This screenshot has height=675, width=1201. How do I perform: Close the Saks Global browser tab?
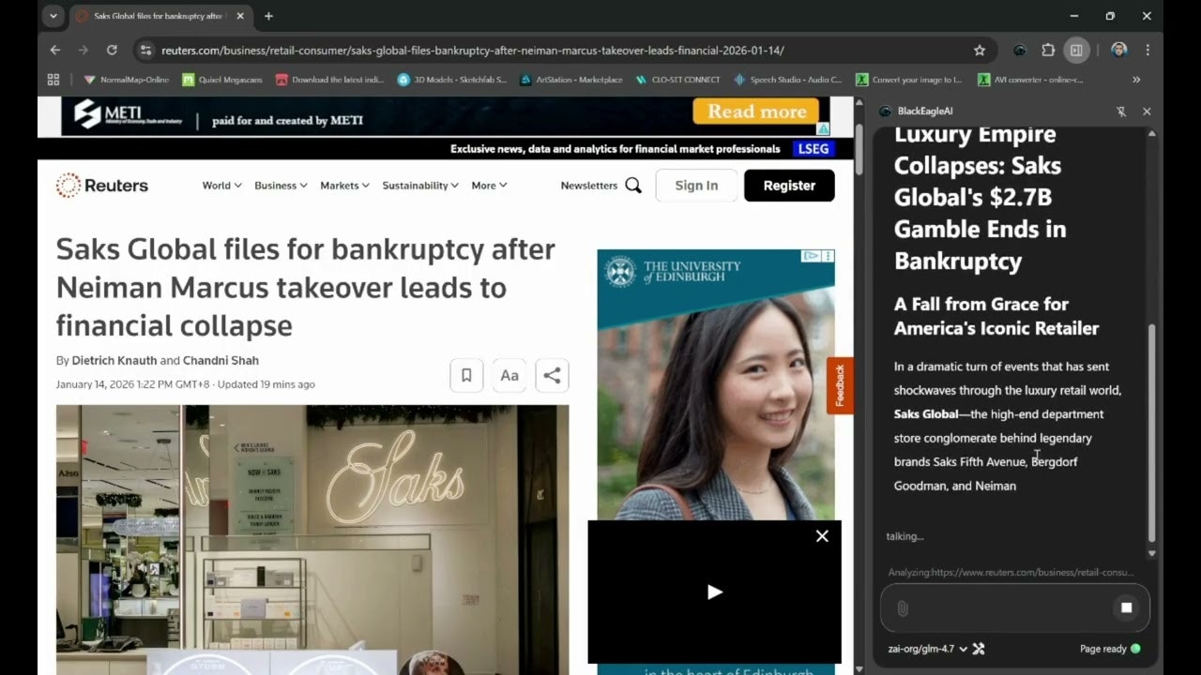[x=240, y=16]
